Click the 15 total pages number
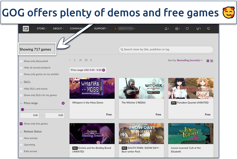This screenshot has height=159, width=237. point(86,60)
